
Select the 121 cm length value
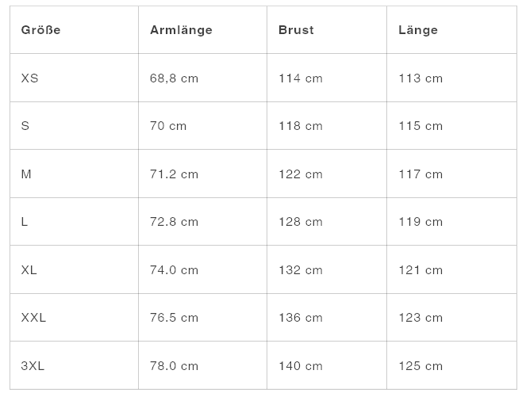coord(420,270)
